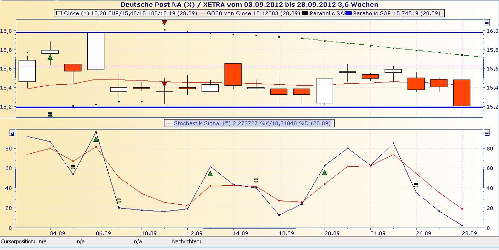The image size is (499, 250).
Task: Click the red sell triangle above the price chart
Action: [x=164, y=22]
